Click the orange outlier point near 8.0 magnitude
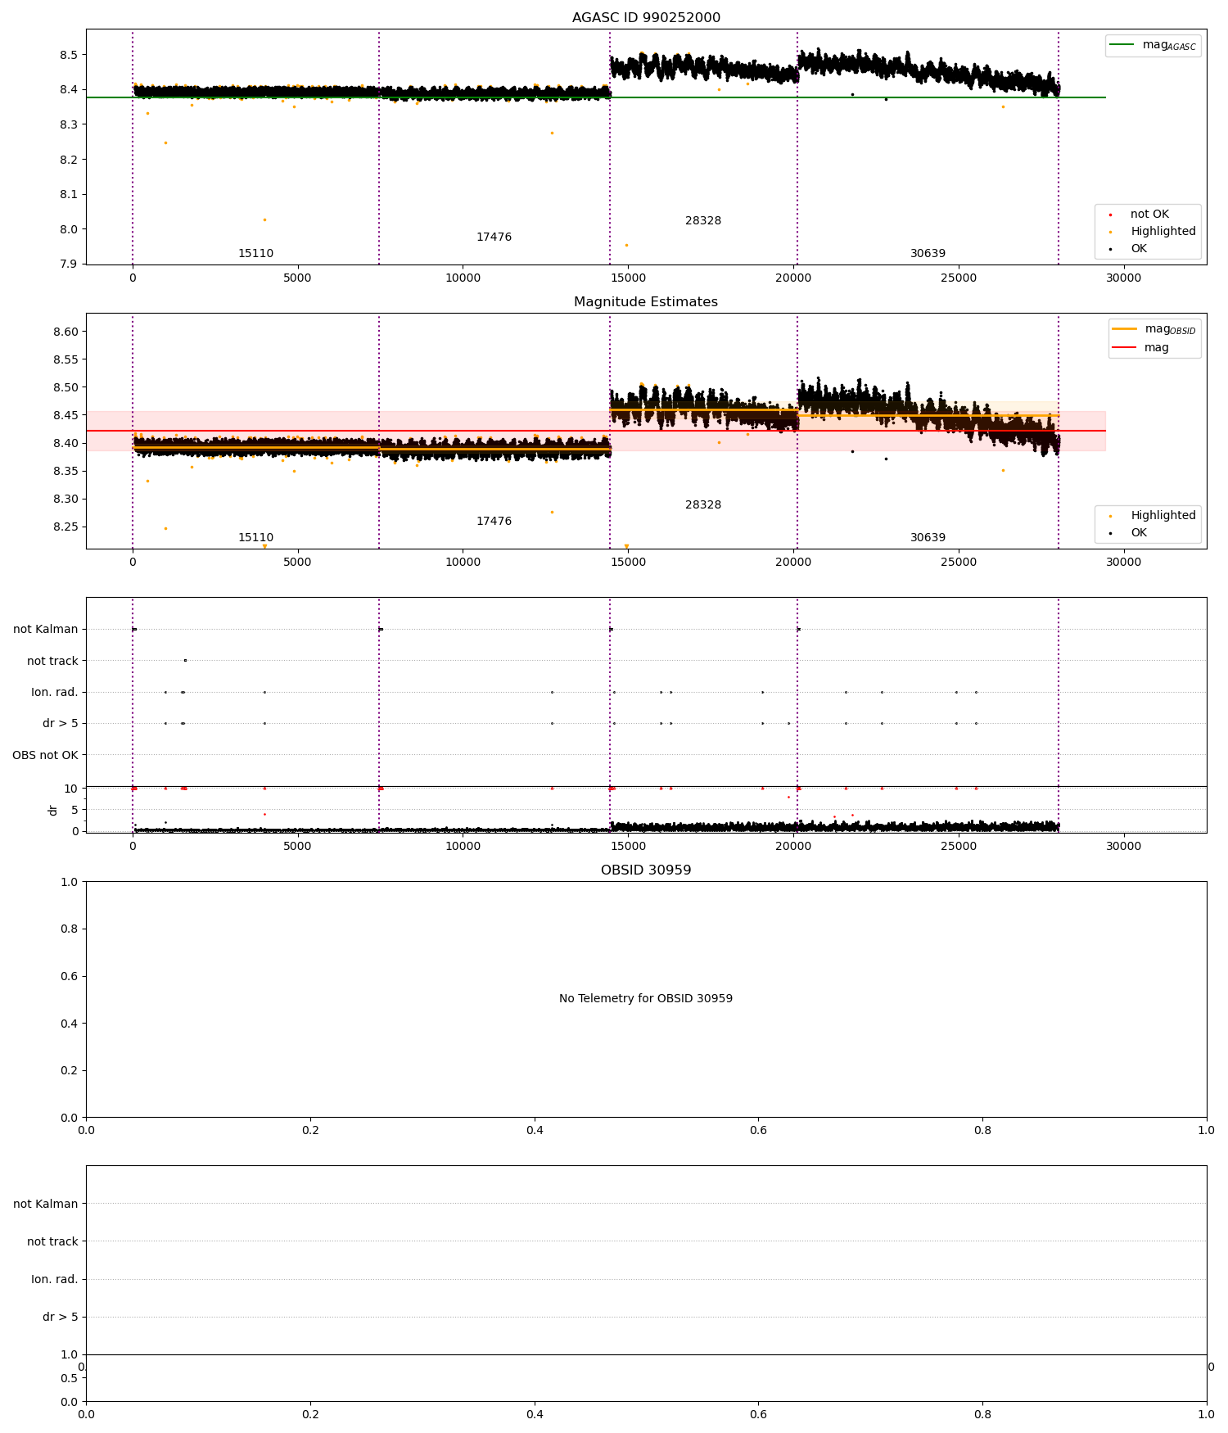This screenshot has height=1433, width=1228. pyautogui.click(x=264, y=219)
